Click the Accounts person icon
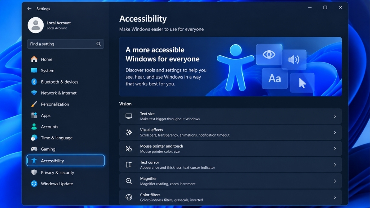This screenshot has width=370, height=208. 34,127
